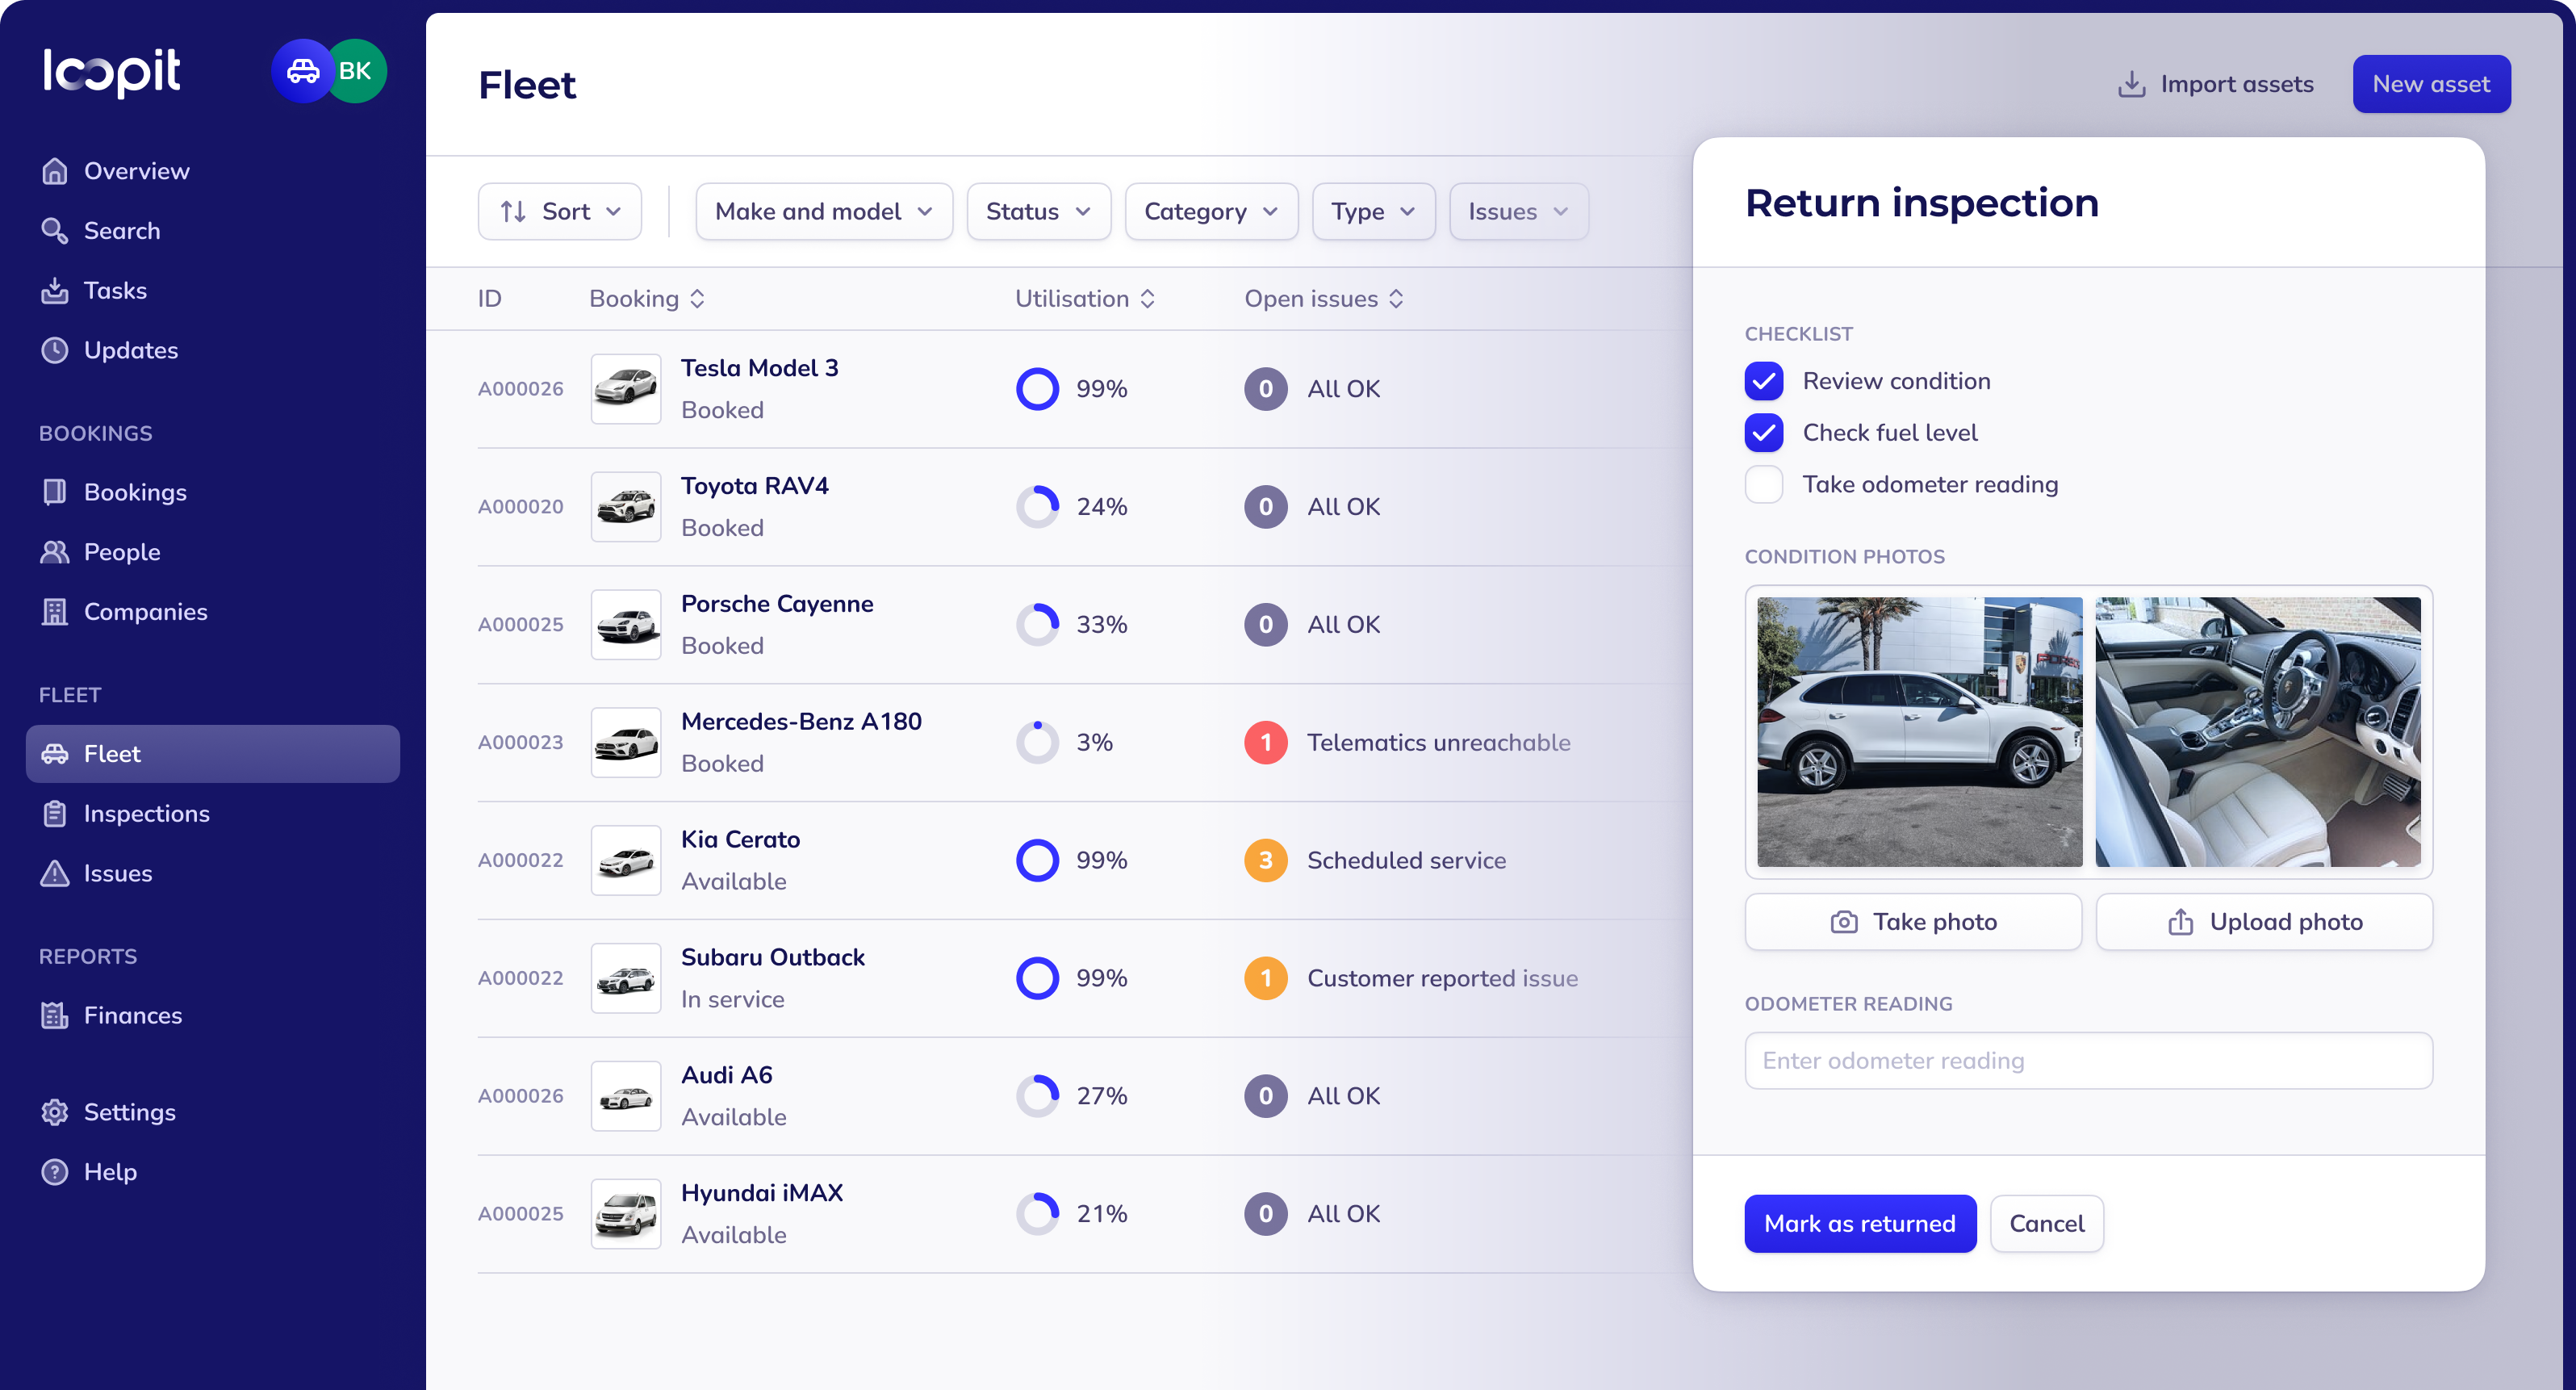The height and width of the screenshot is (1390, 2576).
Task: Open the Issues filter dropdown
Action: tap(1517, 211)
